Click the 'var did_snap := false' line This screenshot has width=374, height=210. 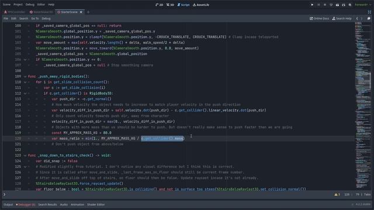click(x=57, y=161)
